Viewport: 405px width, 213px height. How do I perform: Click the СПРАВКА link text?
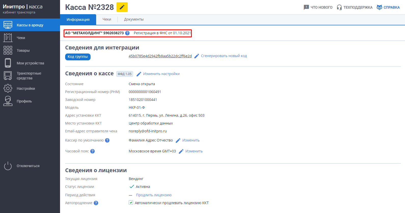point(392,7)
